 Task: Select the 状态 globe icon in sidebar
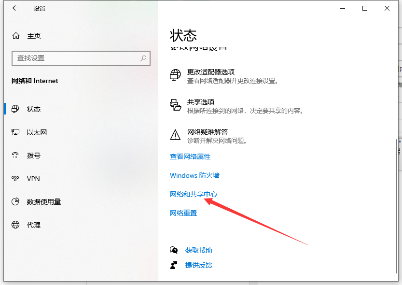[x=16, y=109]
